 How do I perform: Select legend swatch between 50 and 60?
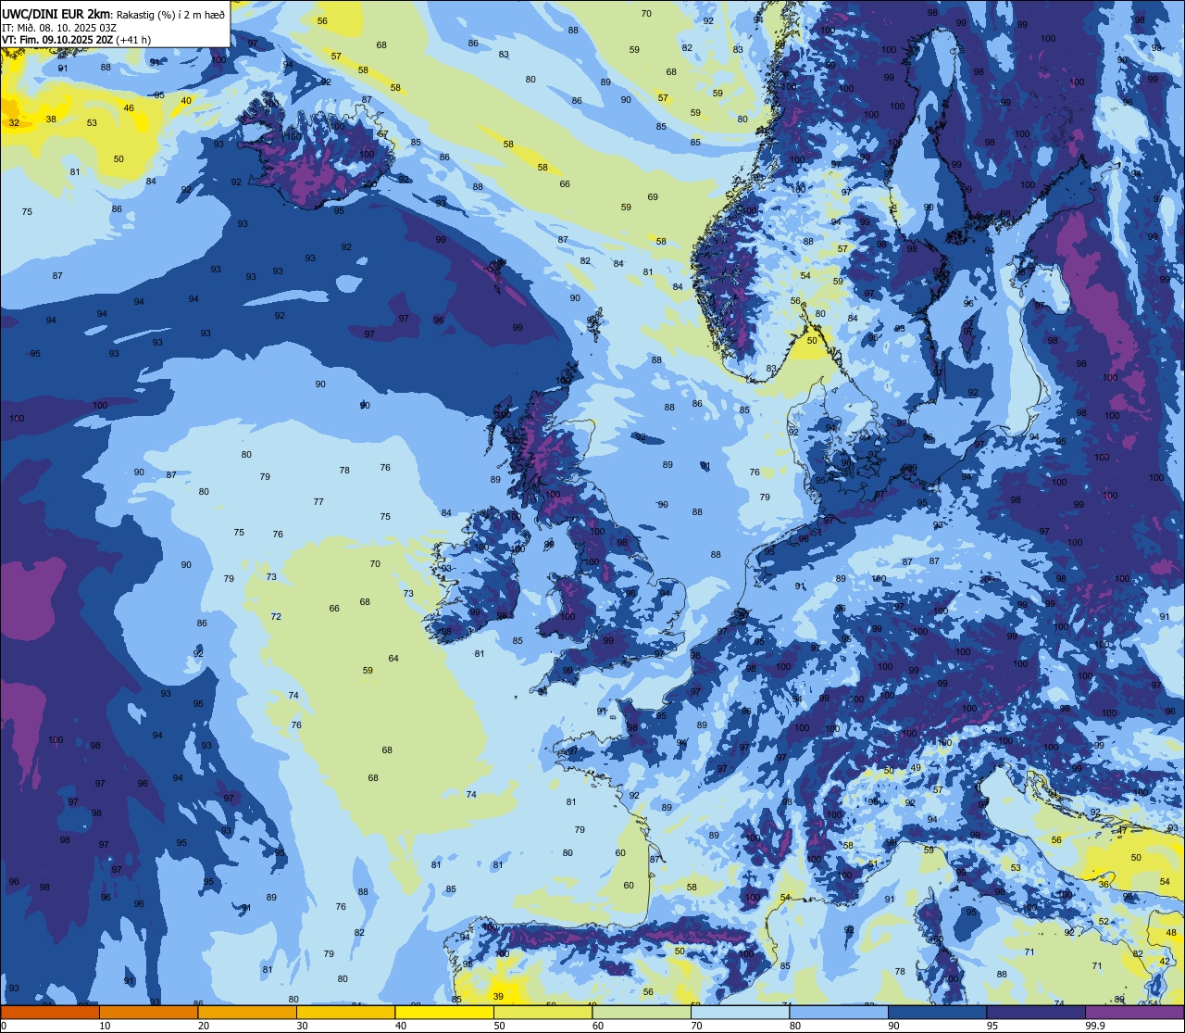pos(543,1013)
